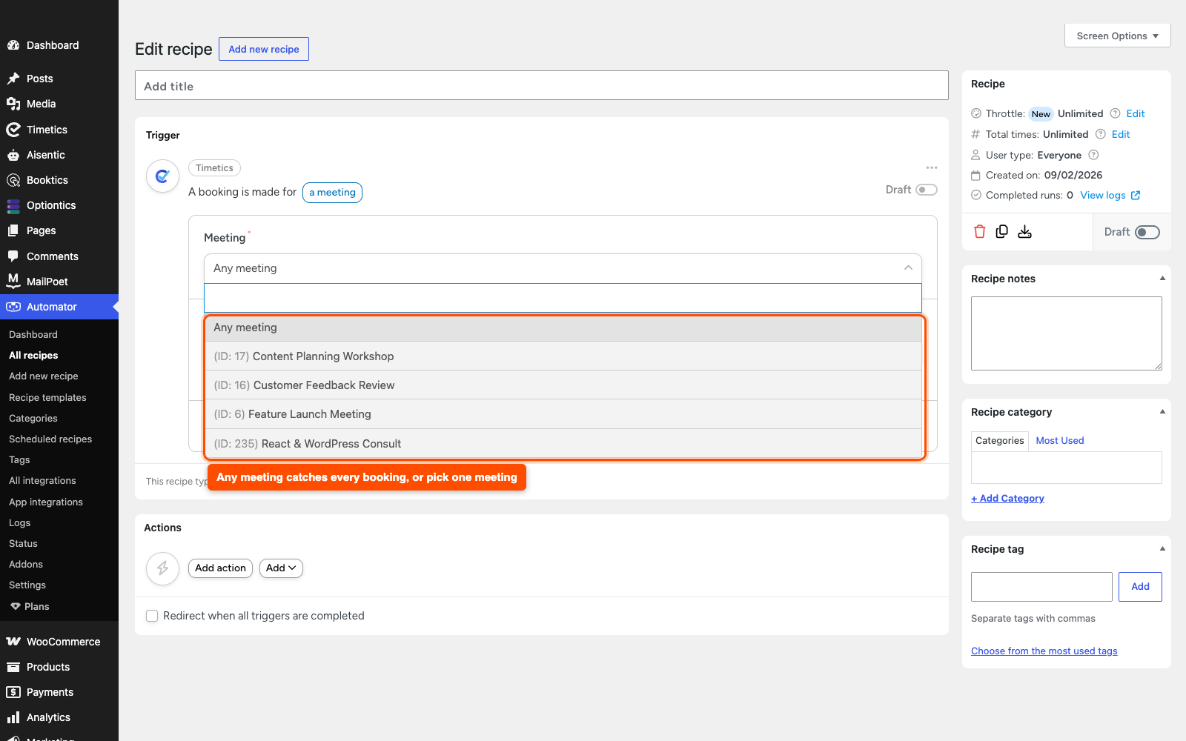Click the Posts pin icon
1186x741 pixels.
coord(13,79)
